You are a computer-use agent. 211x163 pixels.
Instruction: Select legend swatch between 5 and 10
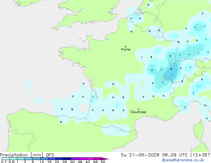(x=36, y=159)
